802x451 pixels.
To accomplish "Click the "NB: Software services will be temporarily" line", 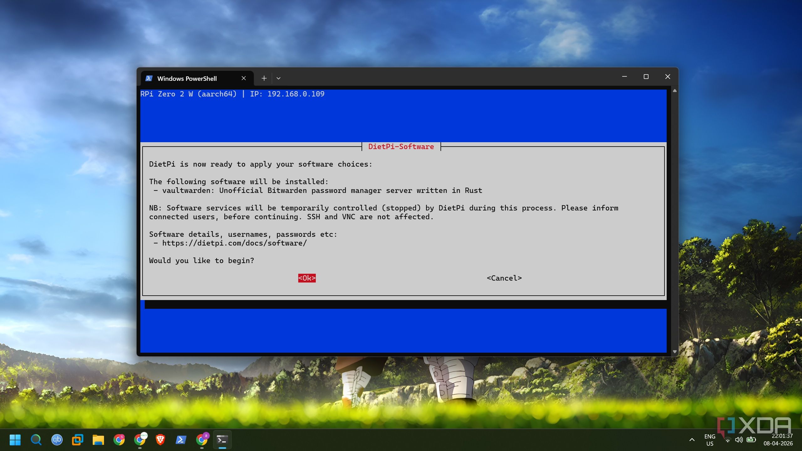I will click(384, 208).
